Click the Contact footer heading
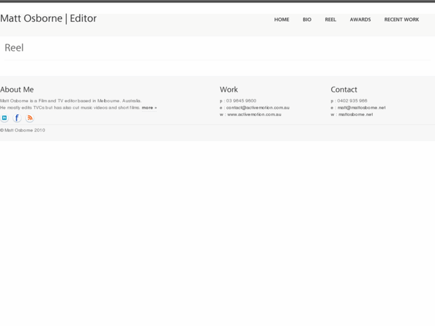The image size is (435, 326). click(x=343, y=90)
